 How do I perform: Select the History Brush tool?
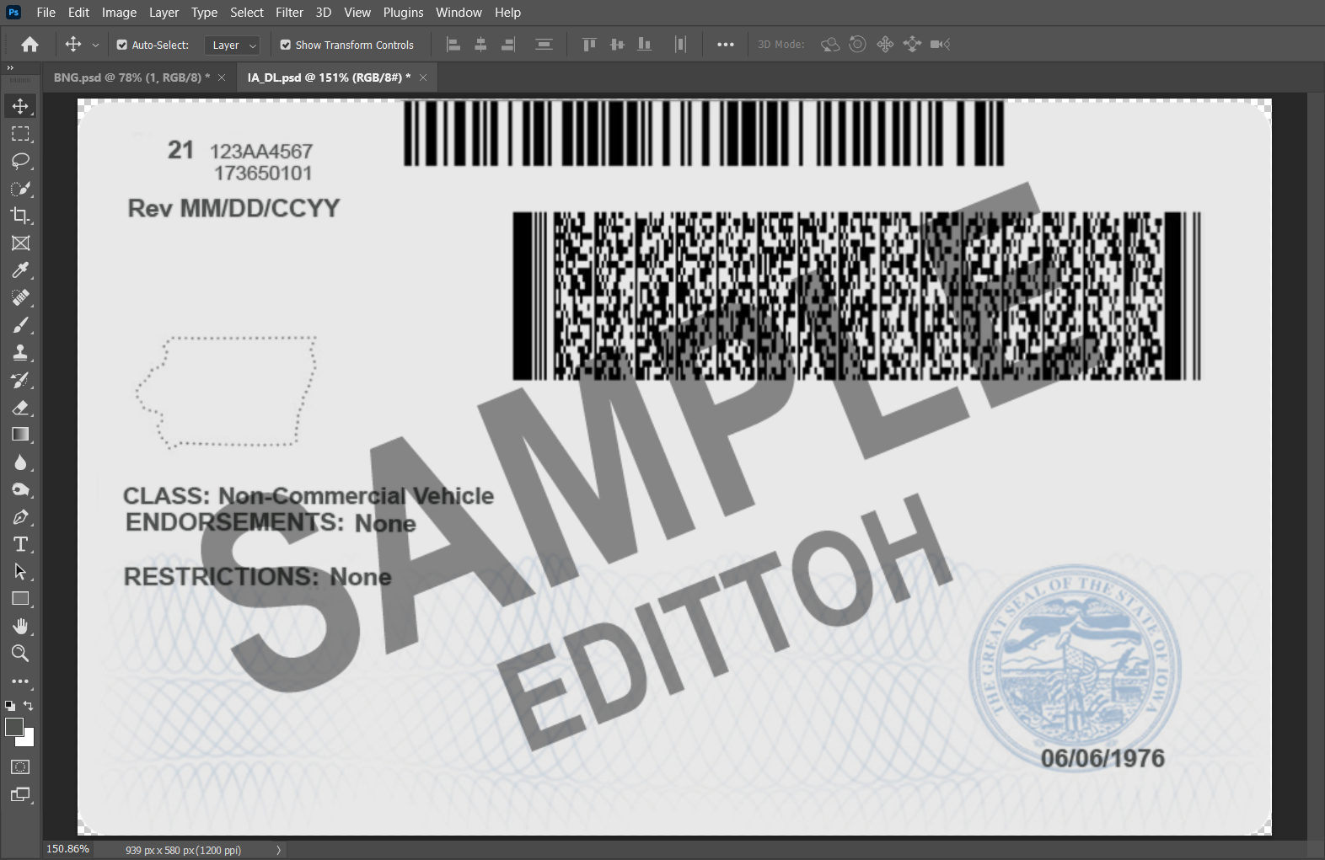(x=20, y=380)
